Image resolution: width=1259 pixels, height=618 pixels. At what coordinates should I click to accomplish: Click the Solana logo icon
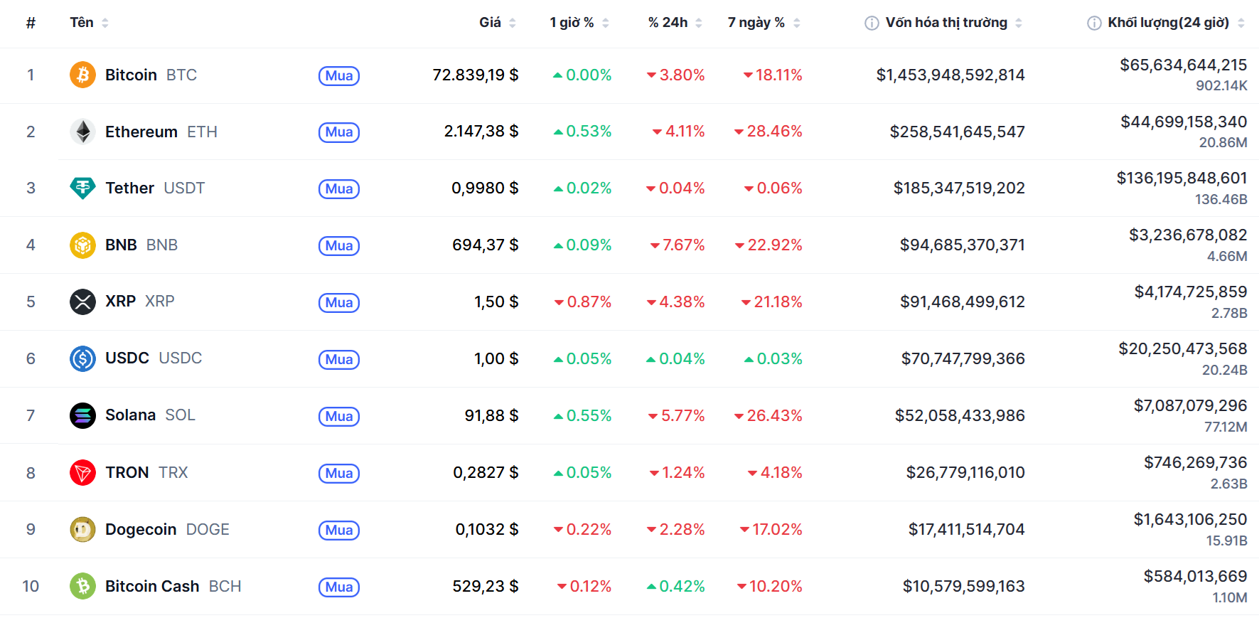(82, 415)
